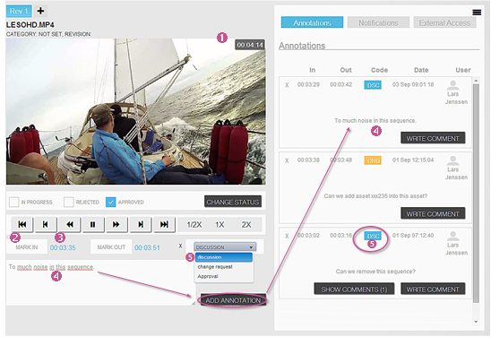
Task: Select the Rev 1 revision tab
Action: coord(19,11)
